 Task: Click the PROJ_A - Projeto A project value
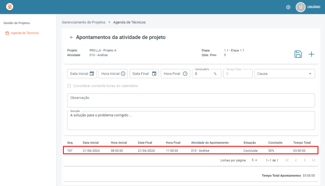pos(103,50)
